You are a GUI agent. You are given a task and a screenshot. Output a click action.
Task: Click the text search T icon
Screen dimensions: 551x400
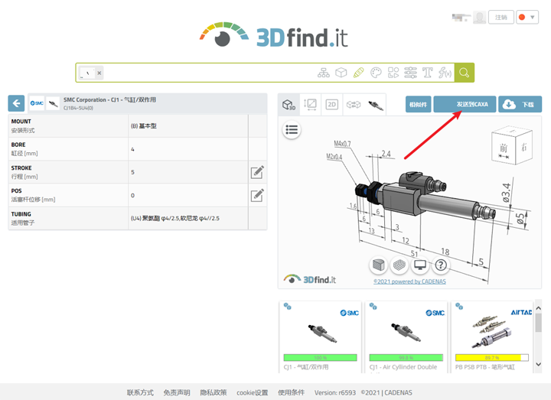(x=427, y=73)
